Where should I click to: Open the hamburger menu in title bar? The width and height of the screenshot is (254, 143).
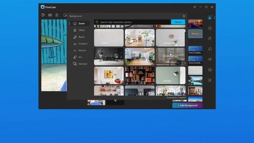pyautogui.click(x=195, y=7)
